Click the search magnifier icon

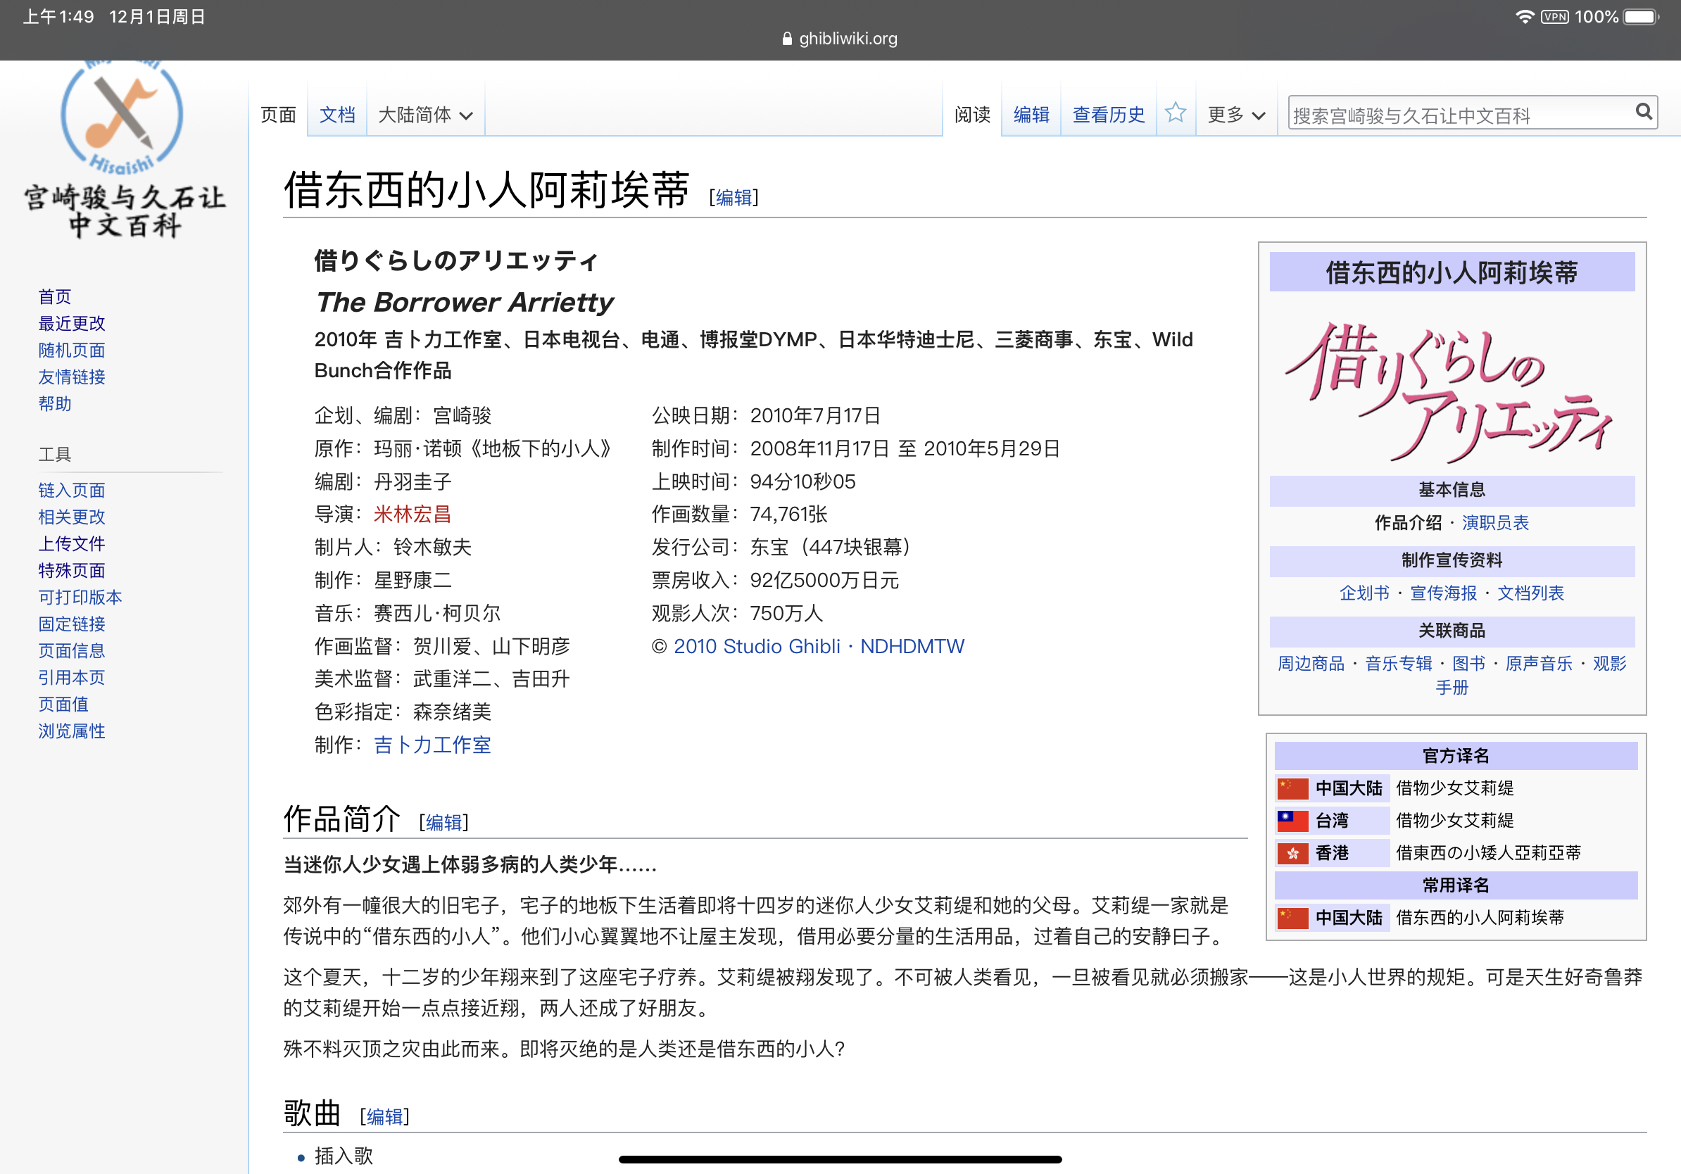click(1644, 112)
